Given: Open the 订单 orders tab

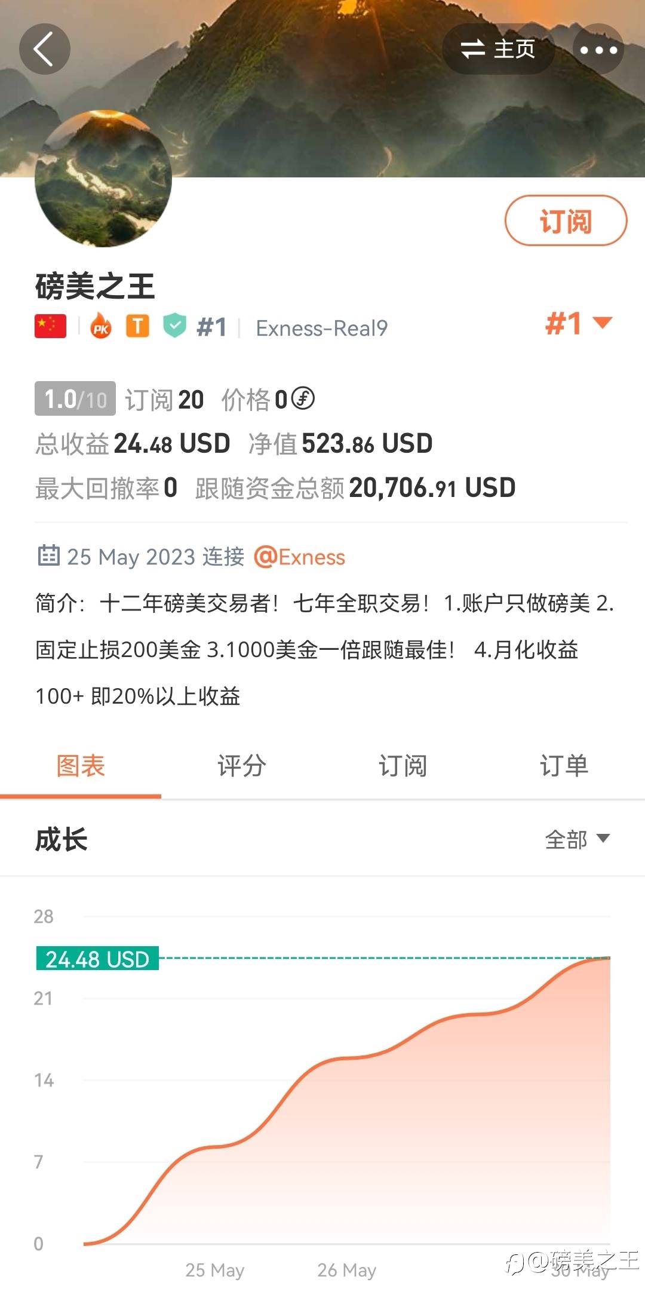Looking at the screenshot, I should pyautogui.click(x=564, y=766).
